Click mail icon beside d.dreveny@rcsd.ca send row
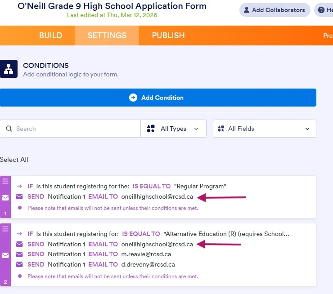333x294 pixels. point(19,264)
